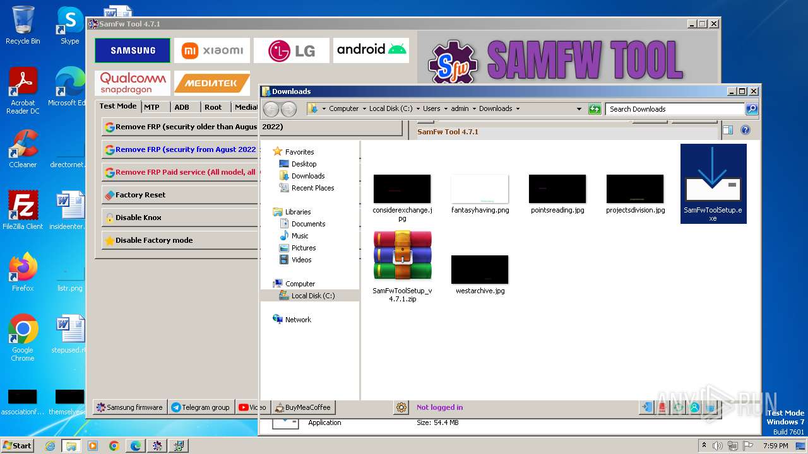The height and width of the screenshot is (454, 808).
Task: Open the ADB tab
Action: click(x=186, y=107)
